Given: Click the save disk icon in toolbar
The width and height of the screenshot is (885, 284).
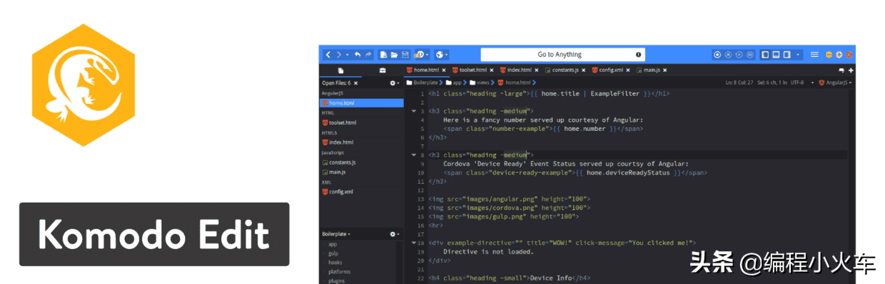Looking at the screenshot, I should 405,54.
